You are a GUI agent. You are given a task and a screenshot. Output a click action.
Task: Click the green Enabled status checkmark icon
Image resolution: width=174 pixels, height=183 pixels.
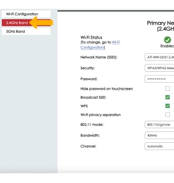[x=168, y=40]
